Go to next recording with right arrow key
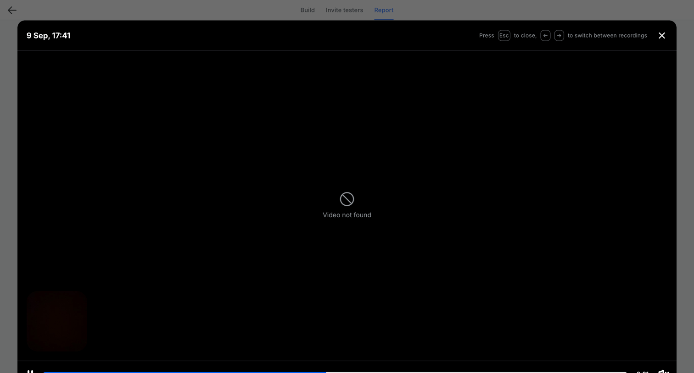This screenshot has height=373, width=694. (559, 35)
